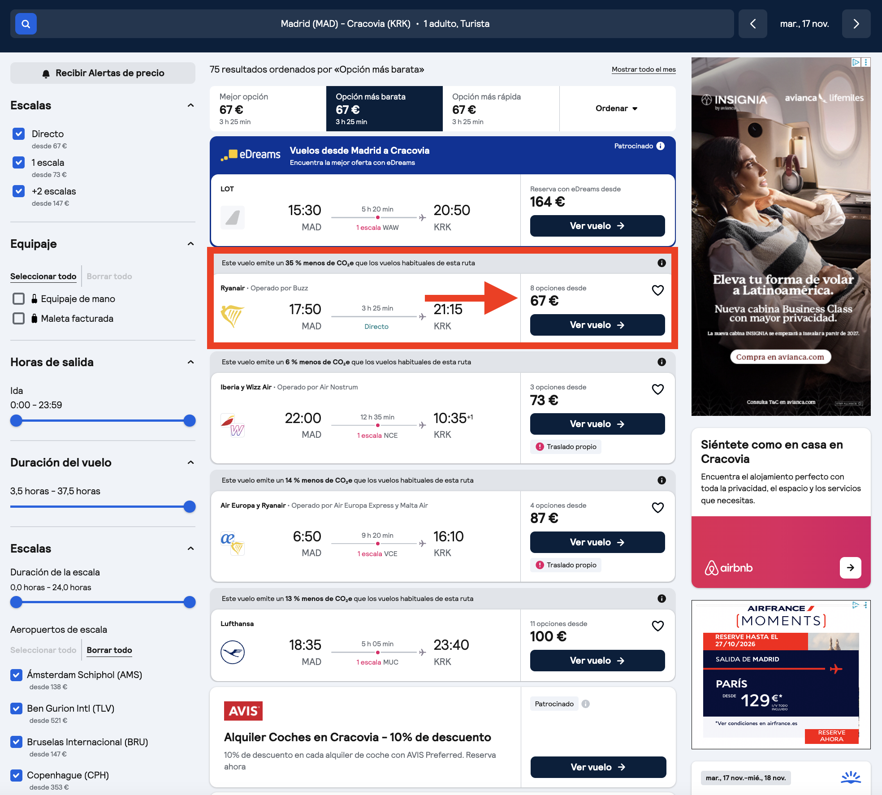882x795 pixels.
Task: Uncheck the +2 escalas filter
Action: [18, 191]
